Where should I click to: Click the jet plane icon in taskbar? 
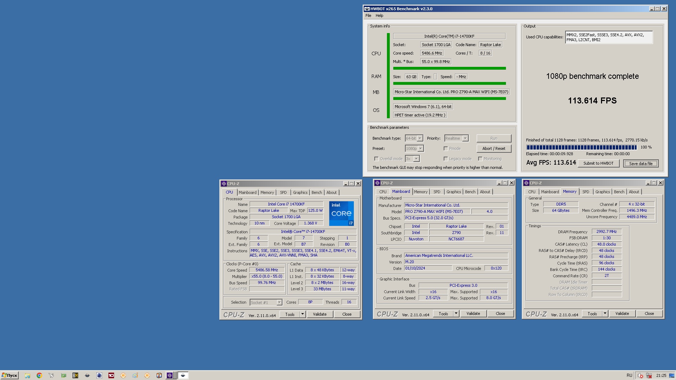[51, 375]
